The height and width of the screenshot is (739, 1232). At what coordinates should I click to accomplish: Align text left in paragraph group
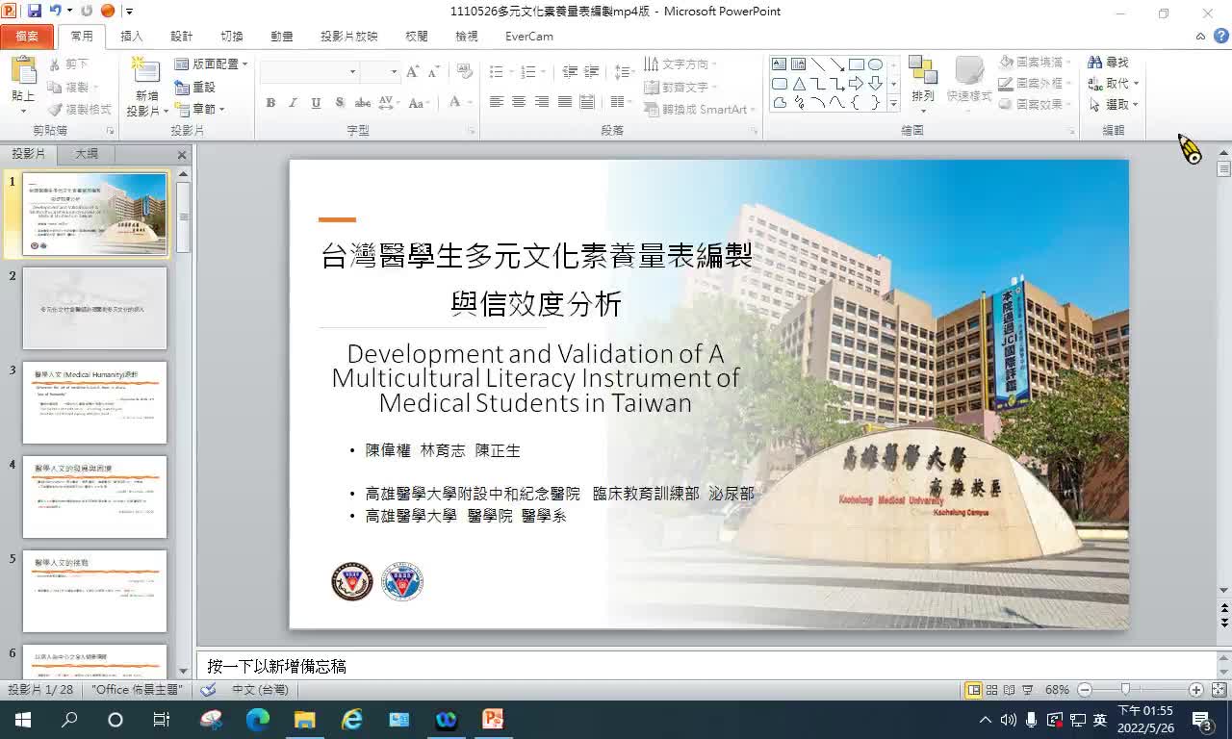[497, 102]
